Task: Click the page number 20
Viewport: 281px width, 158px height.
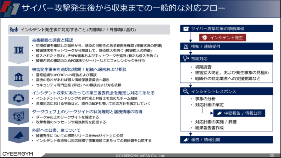Action: (x=272, y=155)
